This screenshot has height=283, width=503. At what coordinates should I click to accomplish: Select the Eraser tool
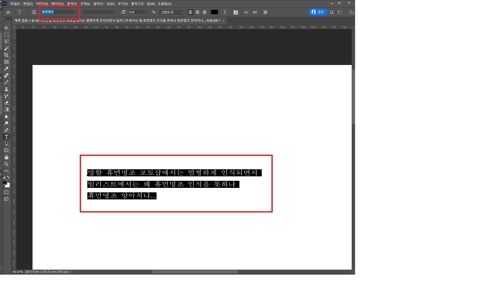[6, 103]
